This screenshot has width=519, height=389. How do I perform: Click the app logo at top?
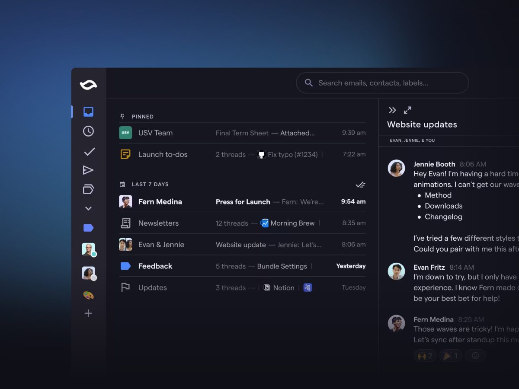(88, 85)
